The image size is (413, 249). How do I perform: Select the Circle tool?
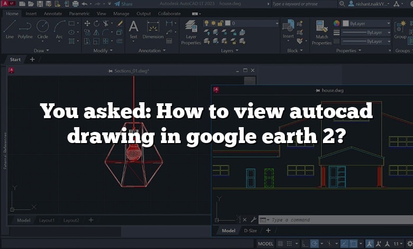pos(42,30)
